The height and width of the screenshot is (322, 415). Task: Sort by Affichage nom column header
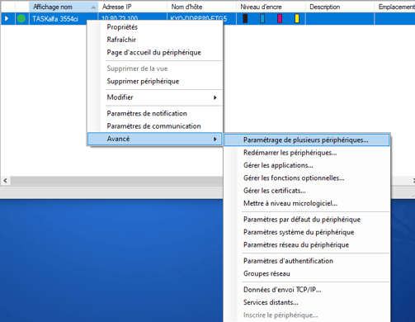pos(64,7)
